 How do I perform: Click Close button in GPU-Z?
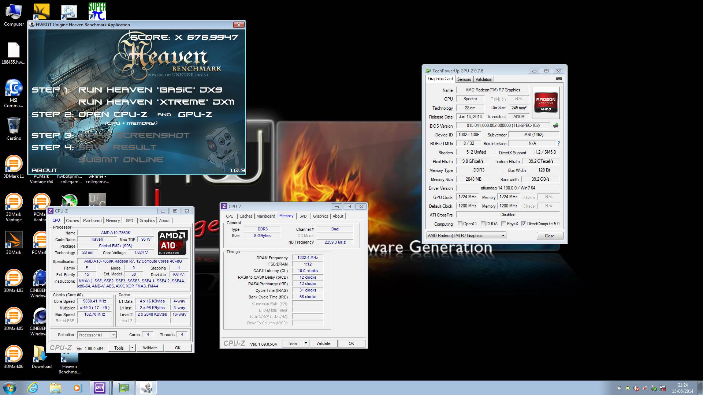pos(550,236)
